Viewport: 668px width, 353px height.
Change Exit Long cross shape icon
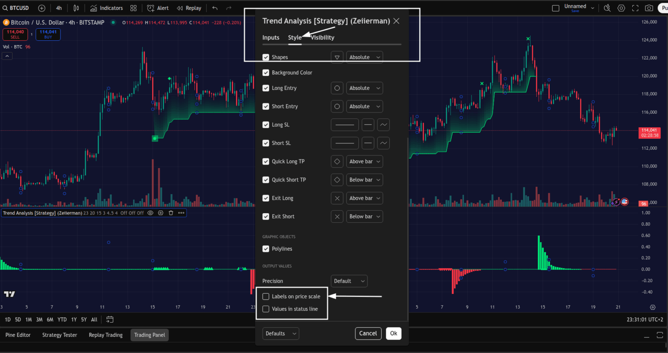click(337, 198)
